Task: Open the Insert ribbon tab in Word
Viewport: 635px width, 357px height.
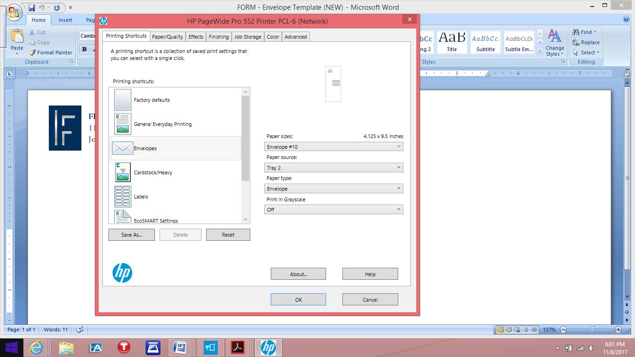Action: (x=65, y=20)
